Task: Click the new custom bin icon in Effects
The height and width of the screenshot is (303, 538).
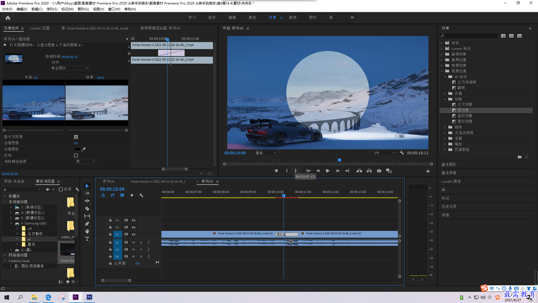Action: coord(520,157)
